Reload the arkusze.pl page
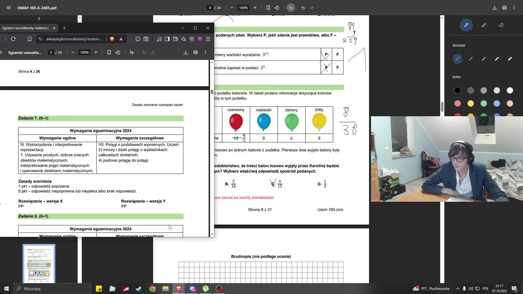This screenshot has width=523, height=294. click(13, 39)
